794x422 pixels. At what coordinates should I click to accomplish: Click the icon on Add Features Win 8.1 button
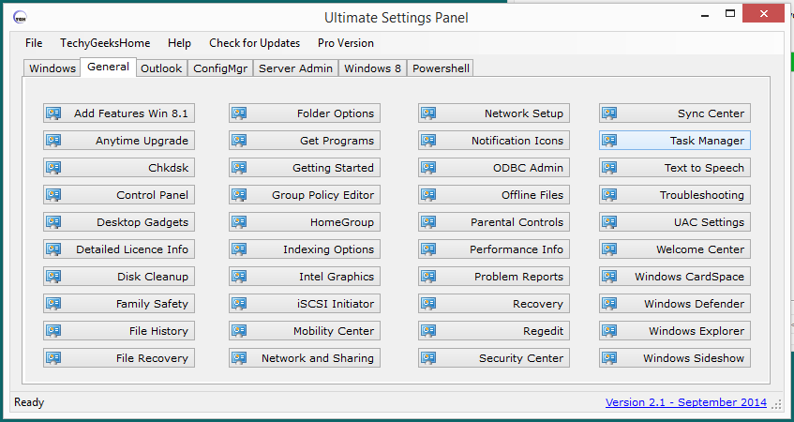(x=53, y=113)
